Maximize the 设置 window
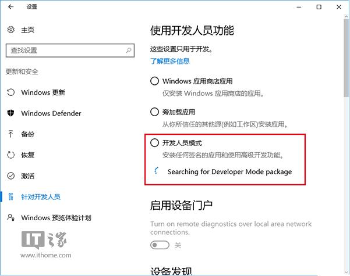The width and height of the screenshot is (350, 276). [x=319, y=7]
